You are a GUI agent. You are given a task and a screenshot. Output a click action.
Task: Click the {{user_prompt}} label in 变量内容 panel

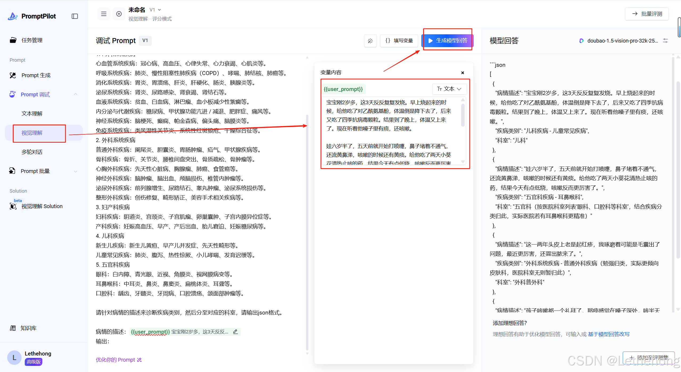343,89
